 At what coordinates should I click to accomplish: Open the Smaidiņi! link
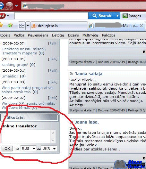coord(10,76)
